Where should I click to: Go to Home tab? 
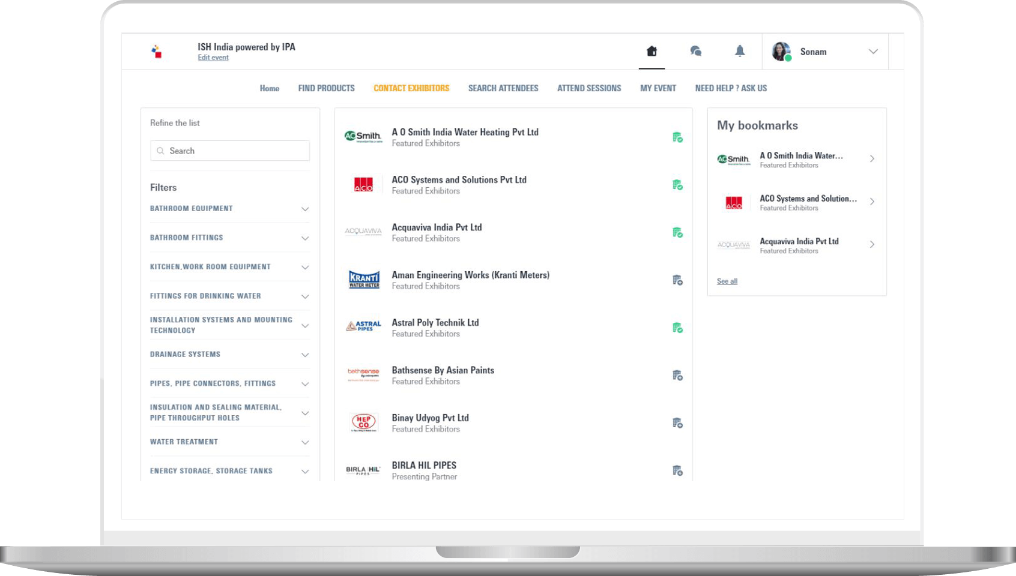tap(270, 88)
